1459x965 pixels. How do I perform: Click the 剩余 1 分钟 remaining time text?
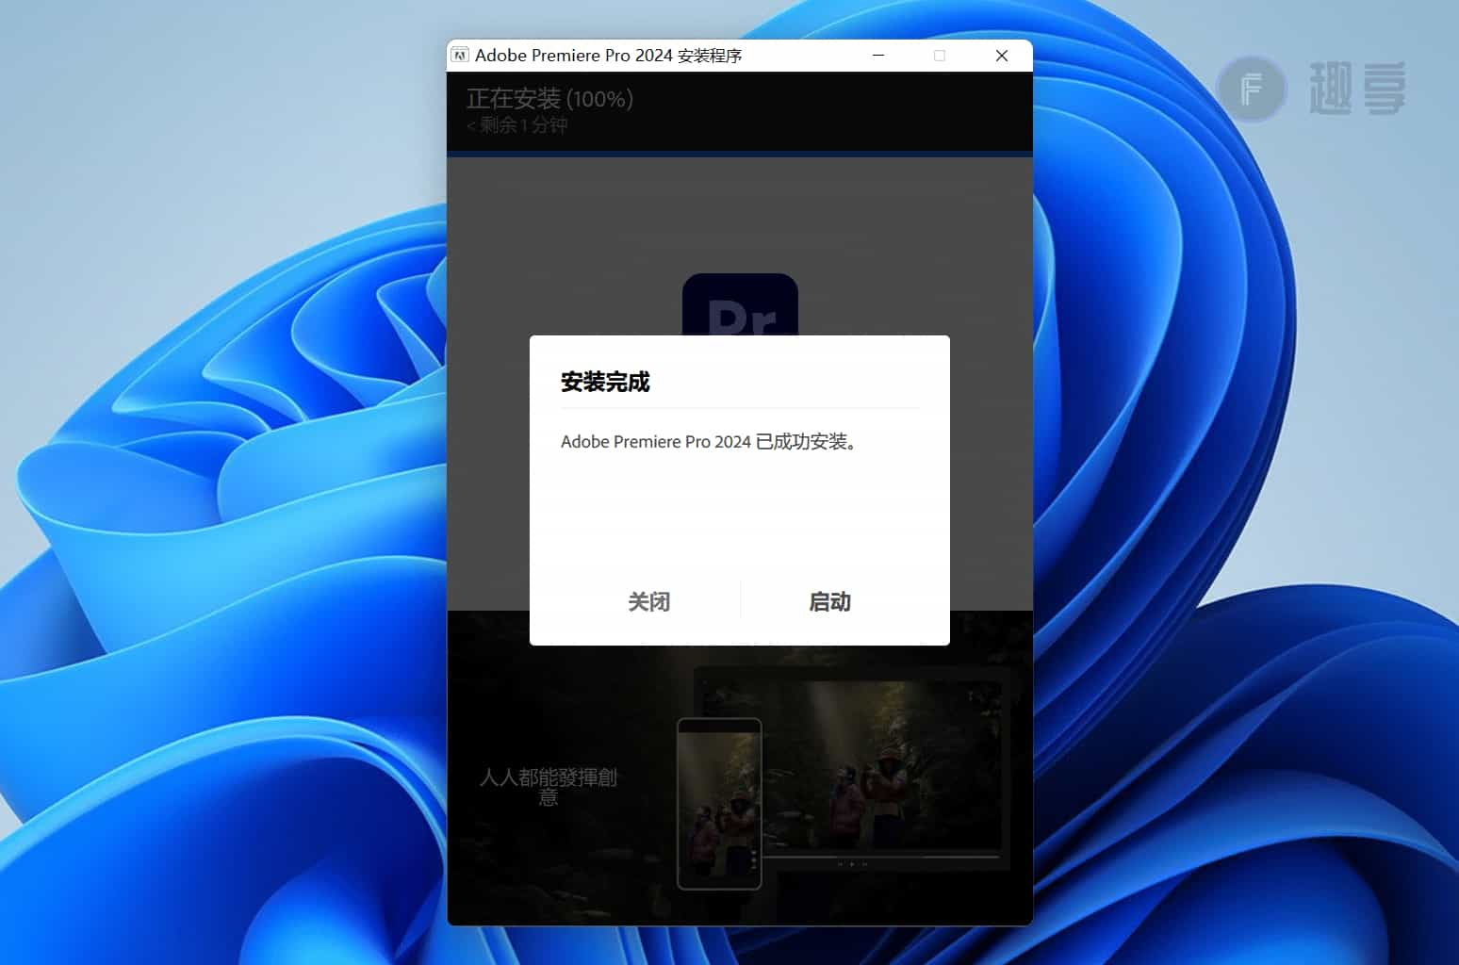point(516,124)
